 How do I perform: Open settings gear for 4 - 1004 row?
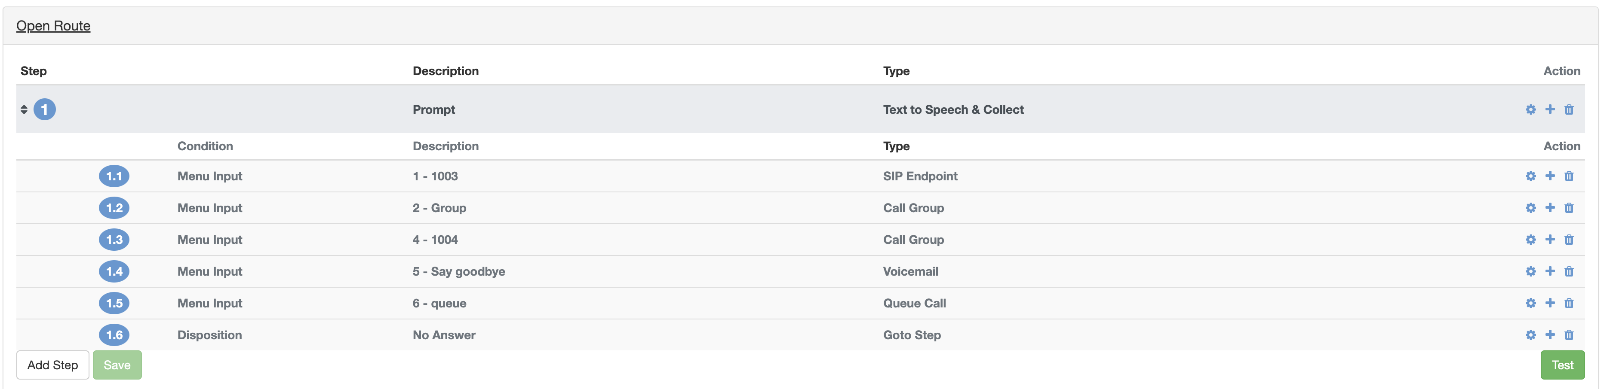coord(1530,240)
